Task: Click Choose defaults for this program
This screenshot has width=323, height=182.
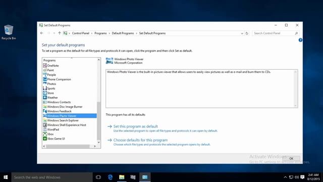Action: click(140, 140)
